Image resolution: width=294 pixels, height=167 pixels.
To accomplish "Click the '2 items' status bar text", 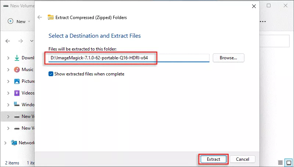I will tap(12, 163).
